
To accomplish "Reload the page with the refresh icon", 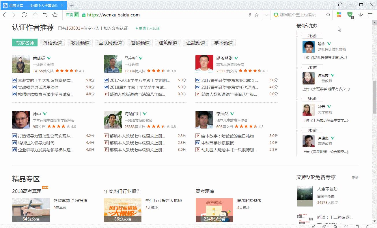I will [24, 15].
